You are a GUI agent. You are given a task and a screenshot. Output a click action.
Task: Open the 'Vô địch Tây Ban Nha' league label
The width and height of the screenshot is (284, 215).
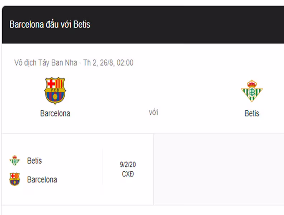tap(46, 63)
